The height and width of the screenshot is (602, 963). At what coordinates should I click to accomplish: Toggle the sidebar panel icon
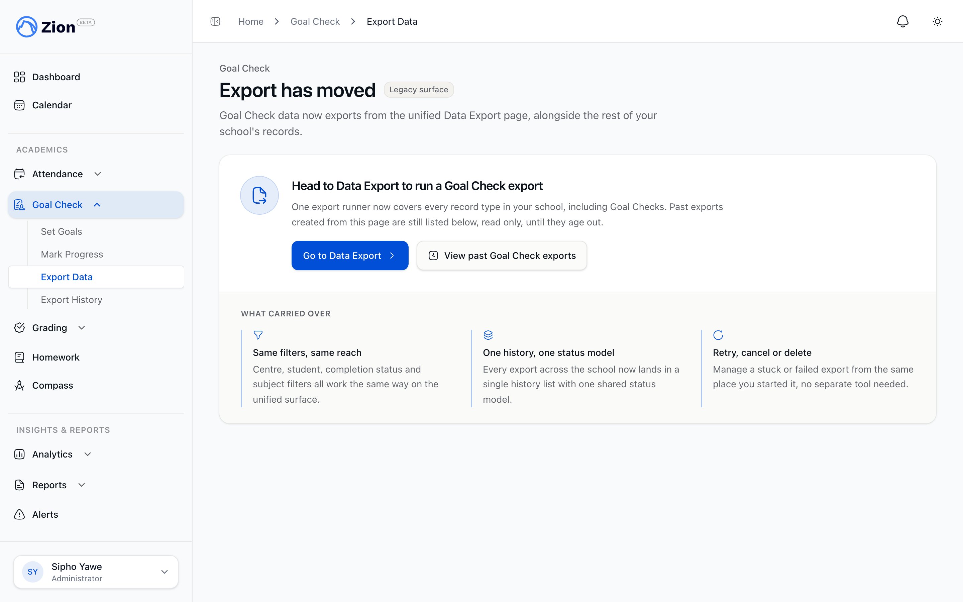(x=215, y=21)
